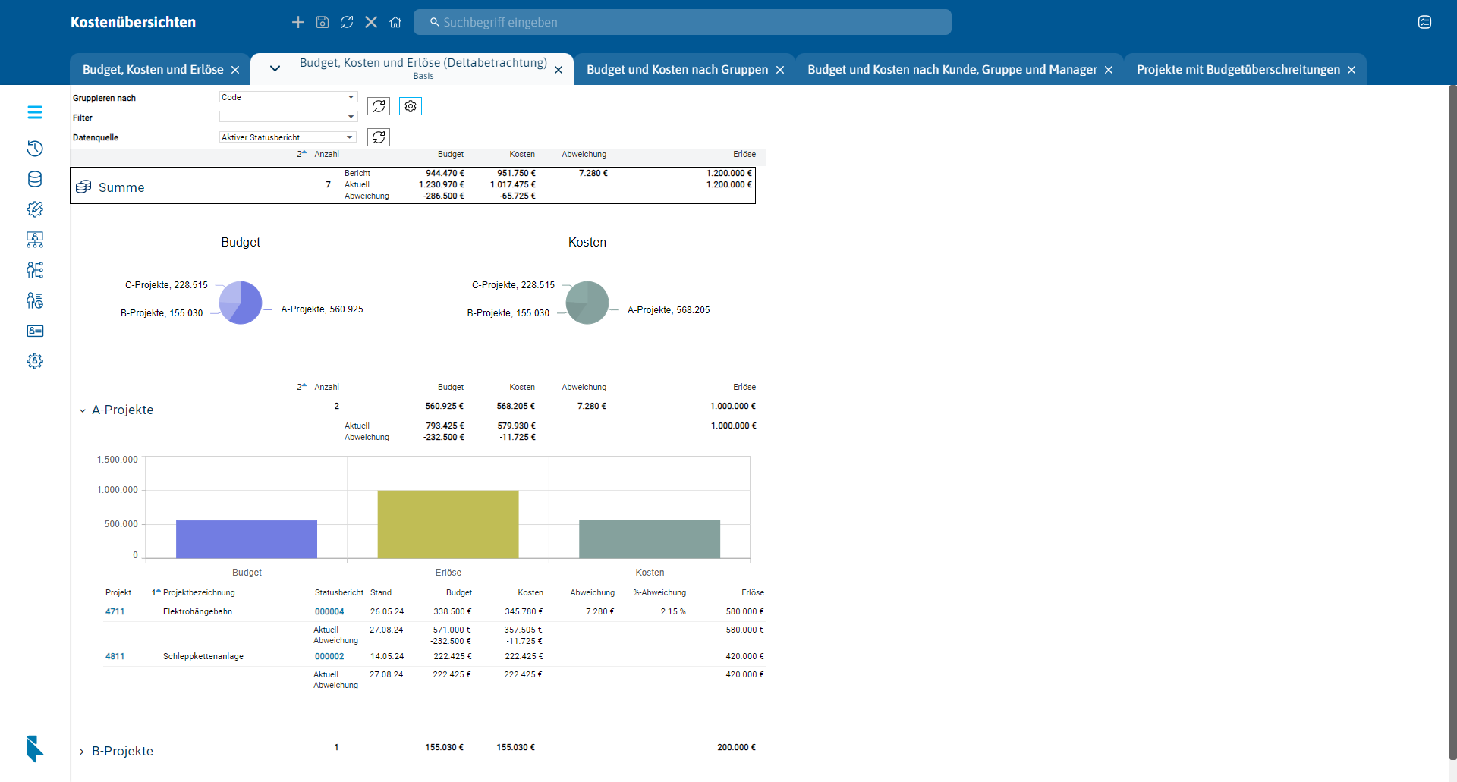1457x782 pixels.
Task: Click the database icon in sidebar
Action: (x=35, y=179)
